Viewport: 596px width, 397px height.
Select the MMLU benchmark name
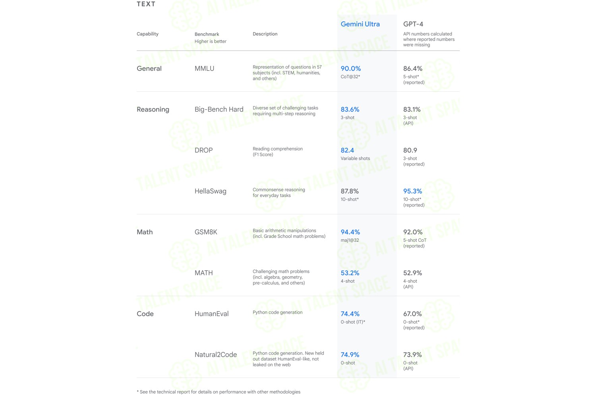204,69
